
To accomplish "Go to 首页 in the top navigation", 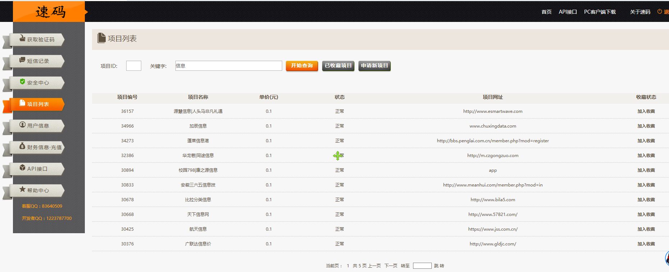I will (546, 12).
